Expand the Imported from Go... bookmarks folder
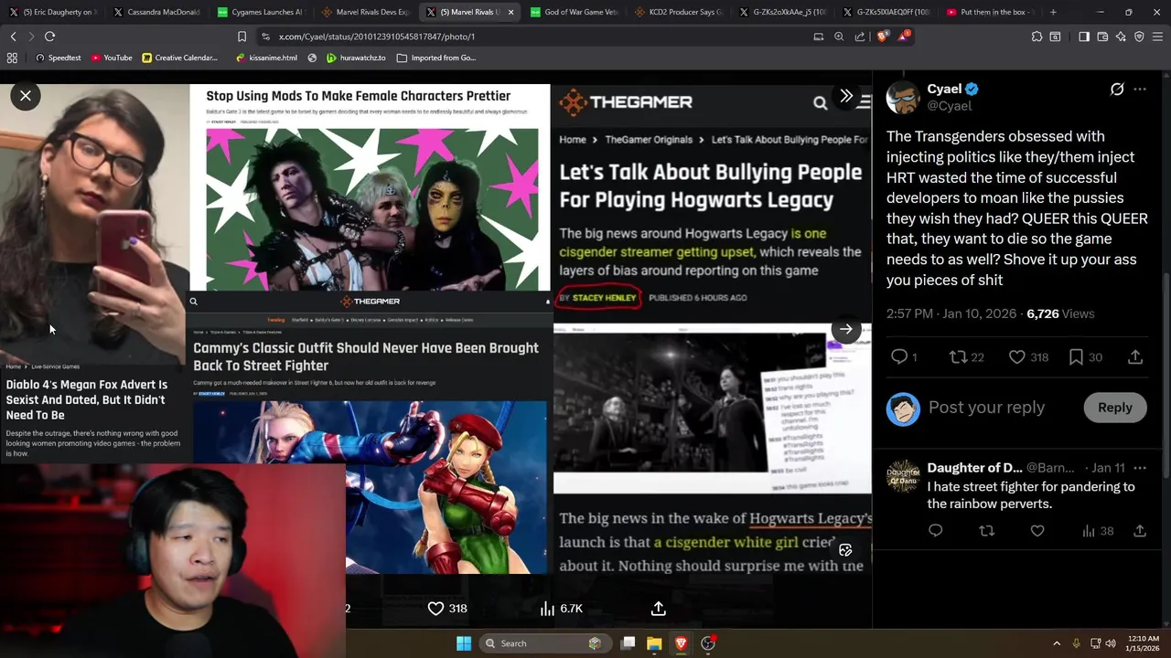This screenshot has height=658, width=1171. [436, 58]
